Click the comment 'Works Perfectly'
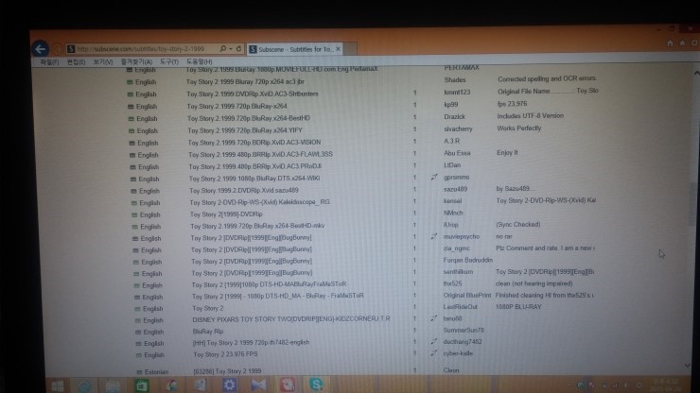The width and height of the screenshot is (700, 393). (519, 128)
